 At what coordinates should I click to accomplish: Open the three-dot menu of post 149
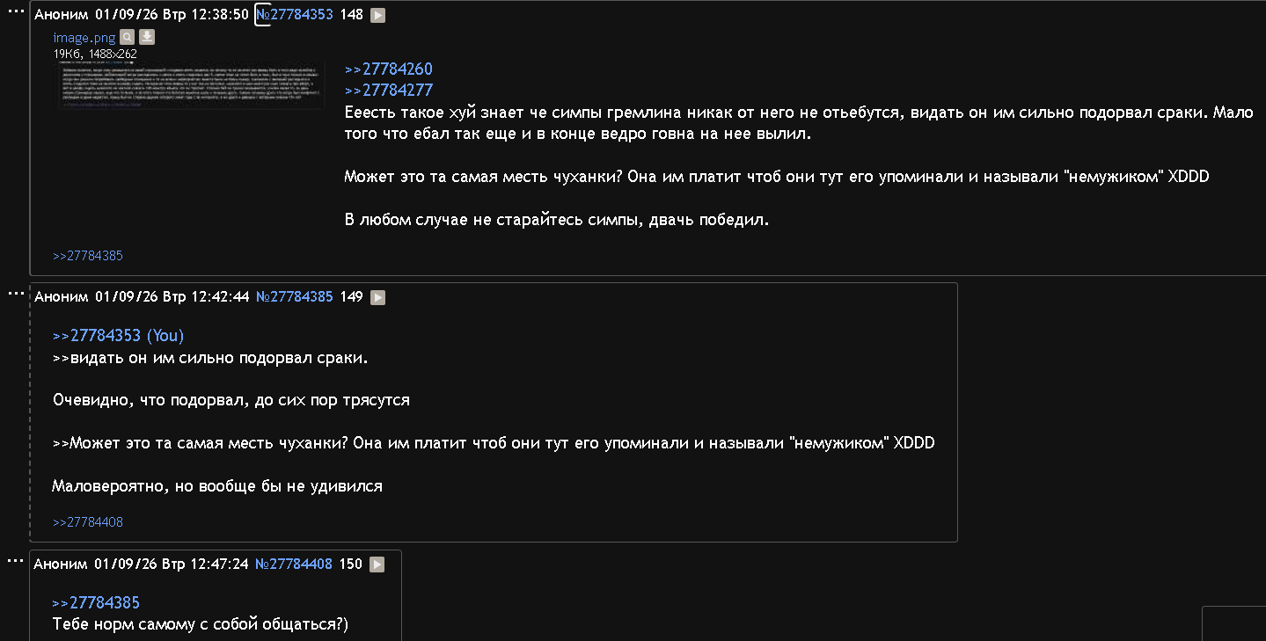pos(16,293)
